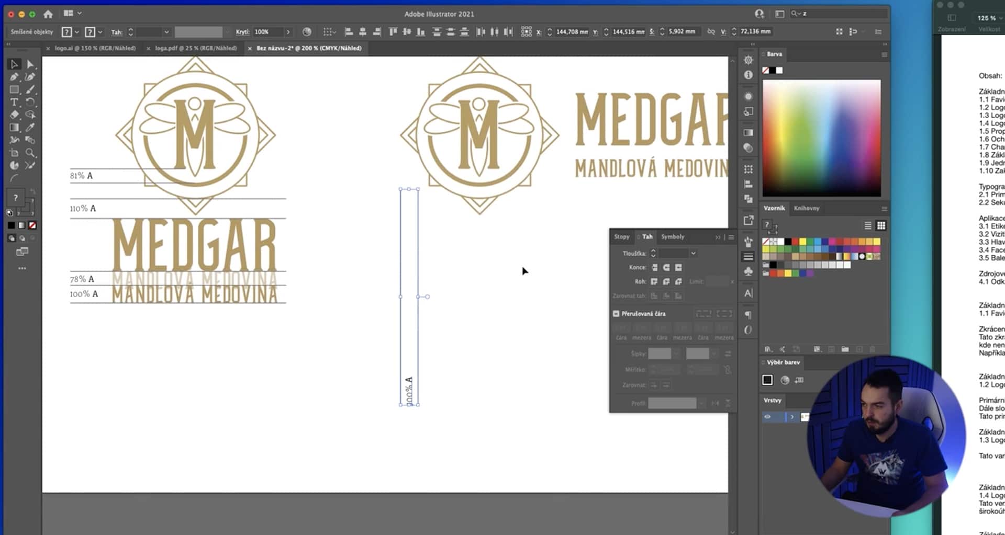Open fill color dropdown in control bar
This screenshot has height=535, width=1005.
point(77,32)
